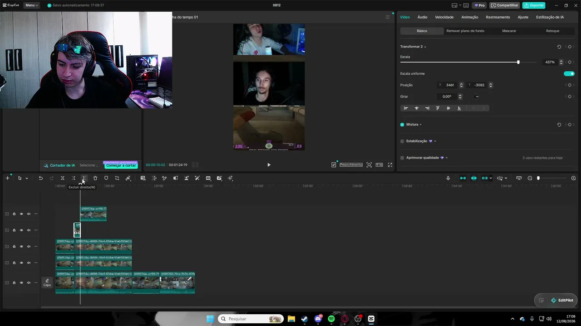Image resolution: width=581 pixels, height=326 pixels.
Task: Open linkage options dropdown arrow
Action: (x=491, y=178)
